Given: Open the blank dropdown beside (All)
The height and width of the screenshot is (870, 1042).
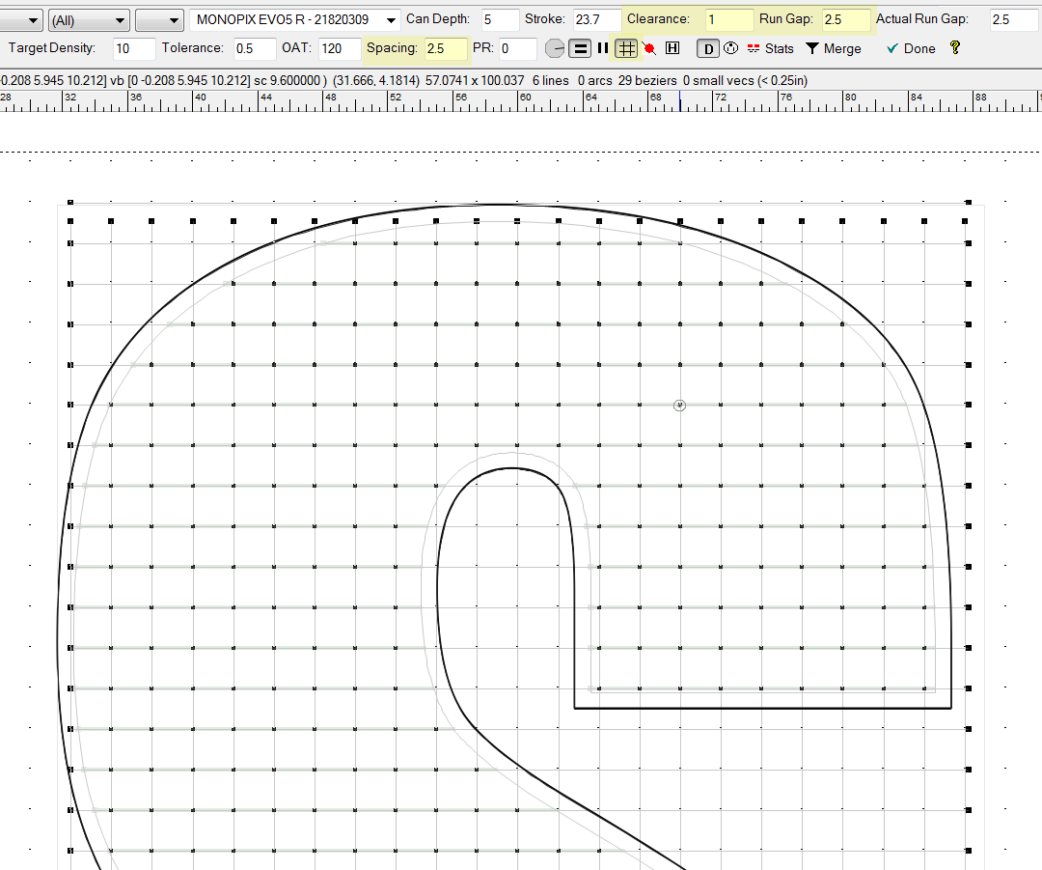Looking at the screenshot, I should (x=159, y=19).
